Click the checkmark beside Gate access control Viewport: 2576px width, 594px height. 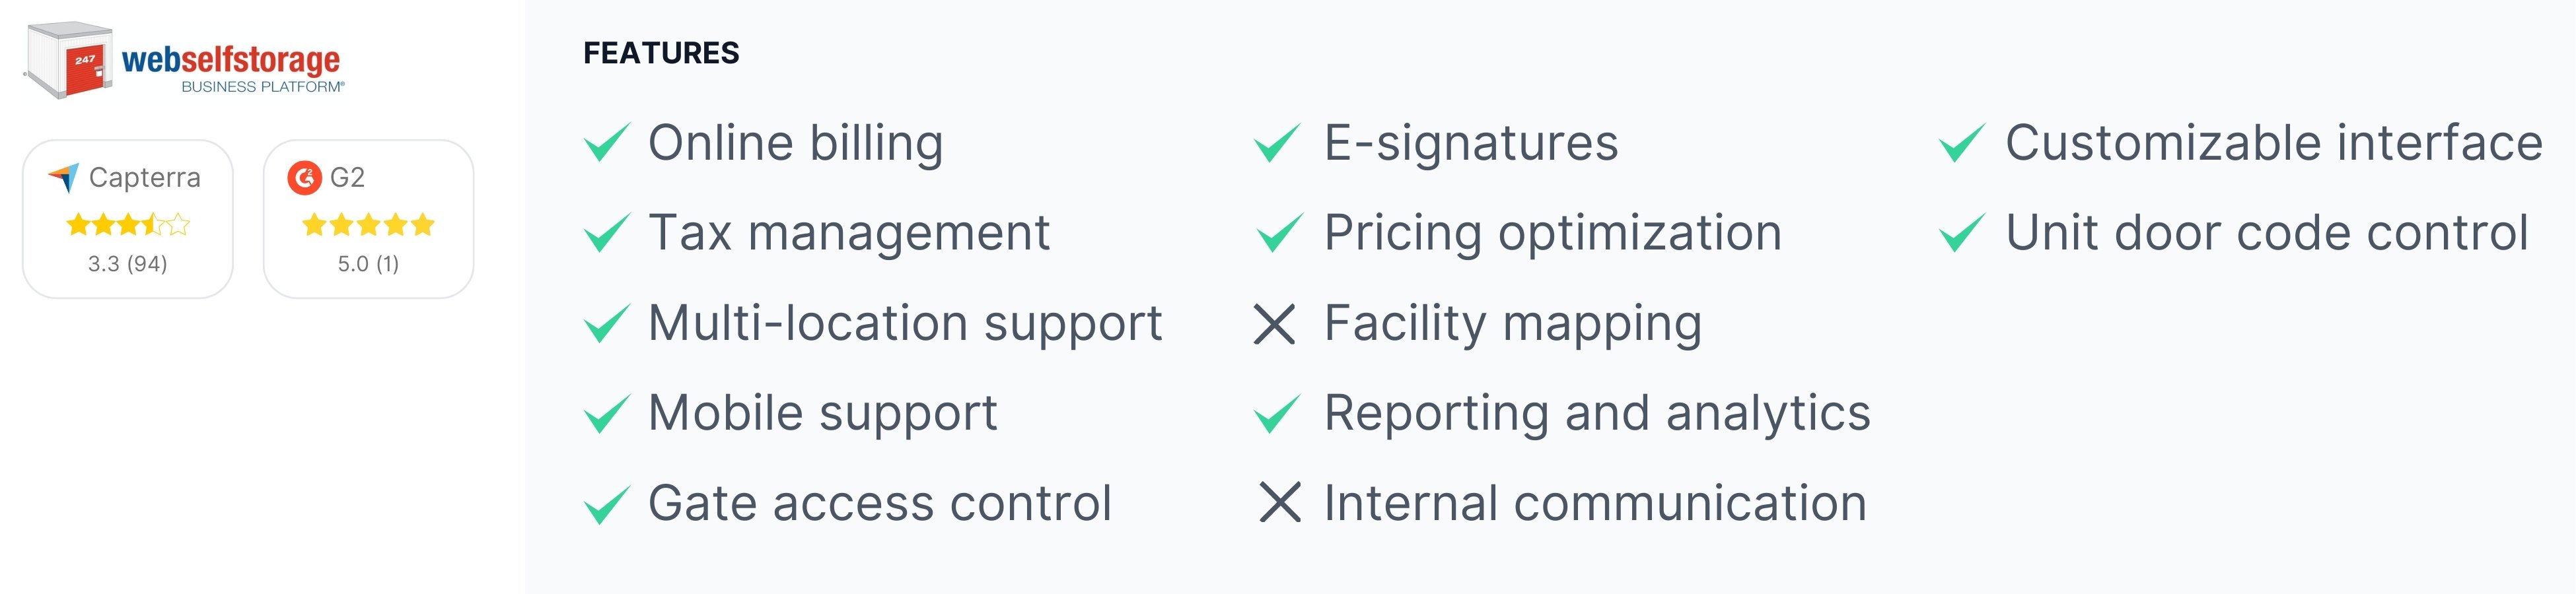[x=607, y=504]
